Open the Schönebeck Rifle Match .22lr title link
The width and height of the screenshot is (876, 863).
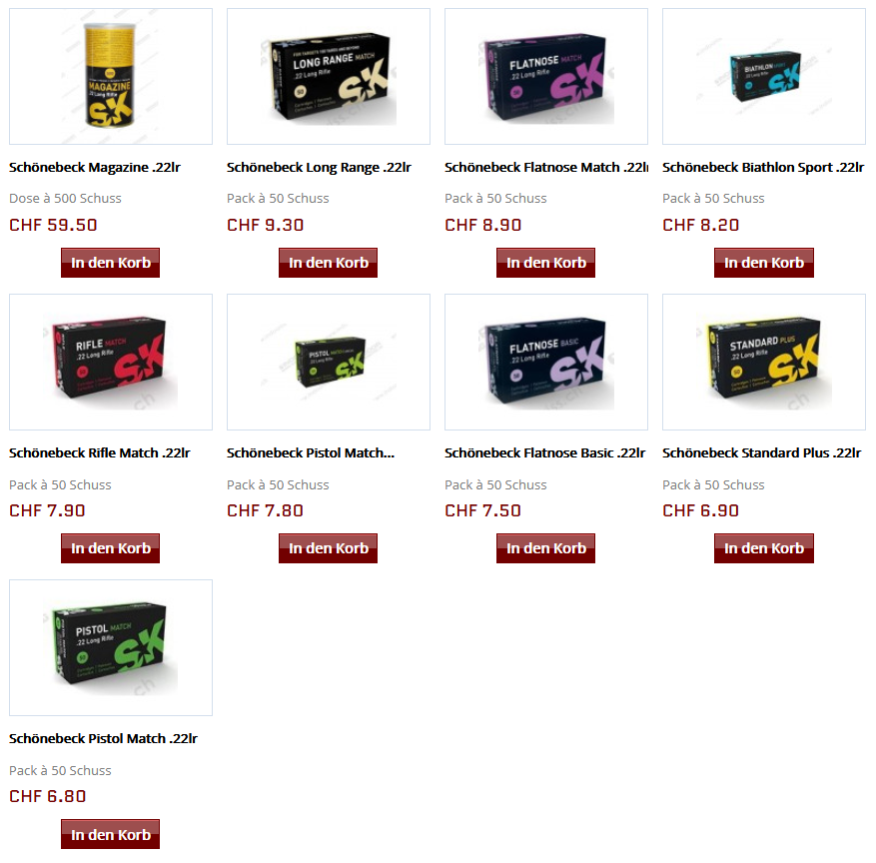pyautogui.click(x=100, y=453)
